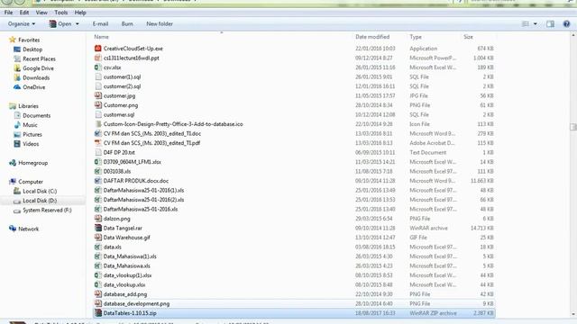Select DAFTAR PRODUK.docx.doc Word icon
The height and width of the screenshot is (324, 577).
97,181
